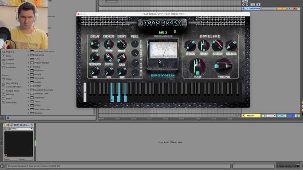Open the Clips browser category
The width and height of the screenshot is (303, 170).
tap(7, 56)
